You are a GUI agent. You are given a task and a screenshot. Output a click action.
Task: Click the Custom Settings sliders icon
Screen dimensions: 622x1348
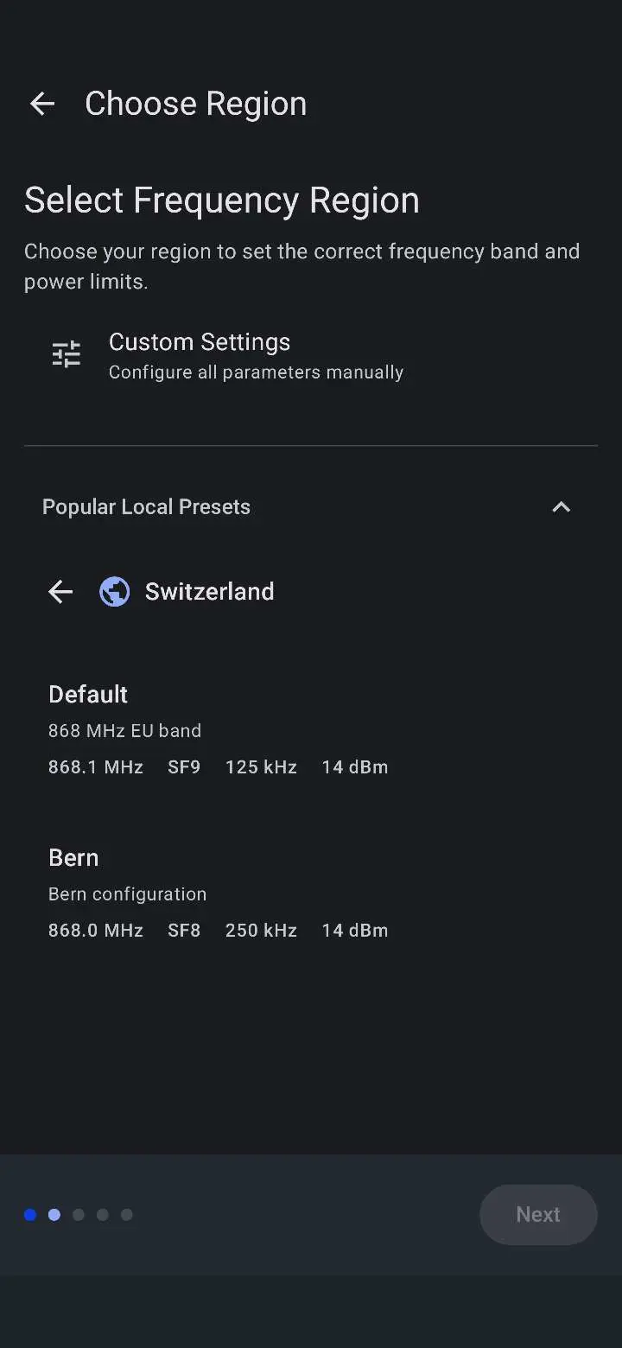tap(67, 355)
